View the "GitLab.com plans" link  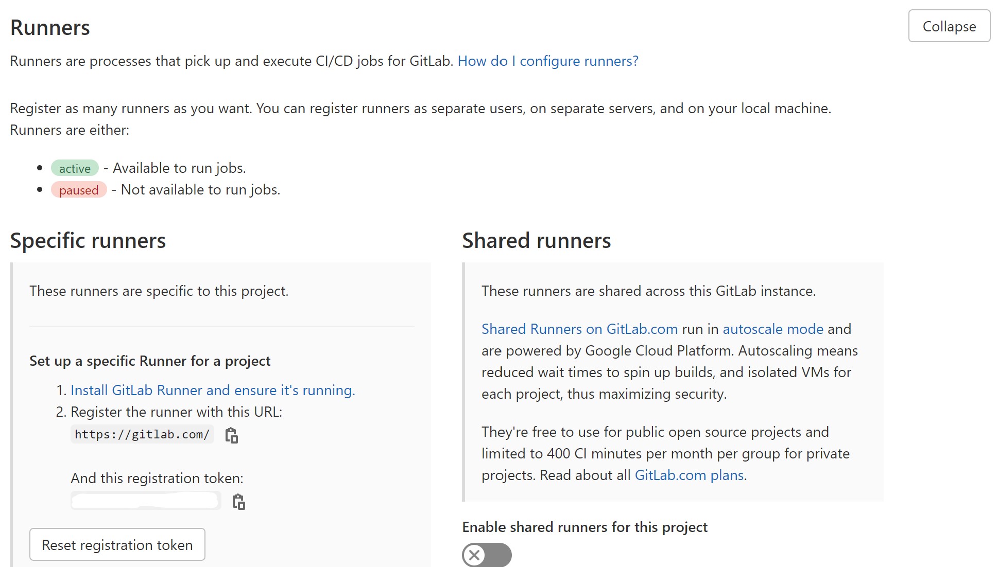689,475
